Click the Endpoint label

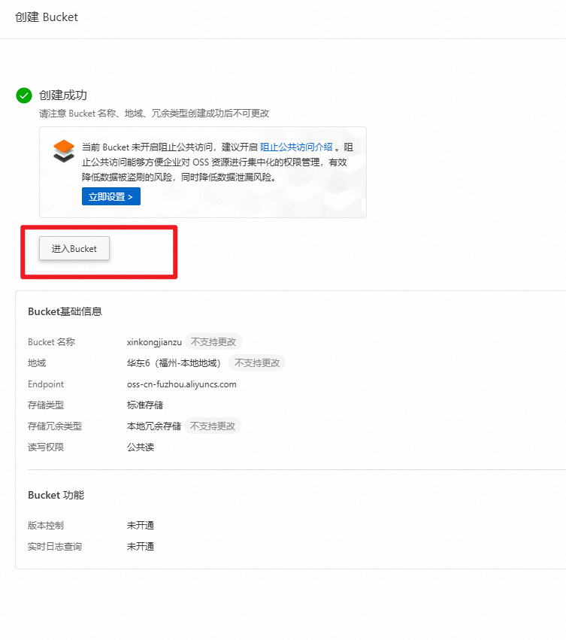46,384
